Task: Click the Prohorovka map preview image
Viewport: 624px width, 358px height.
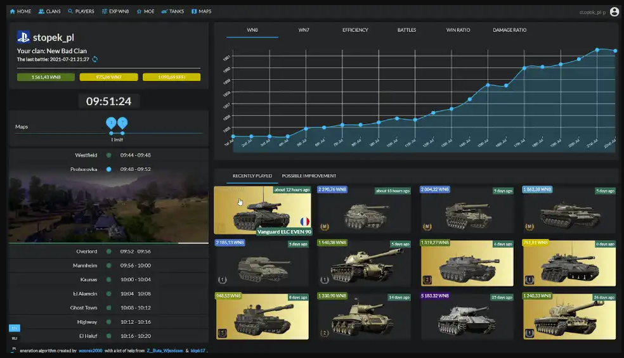Action: click(x=108, y=209)
